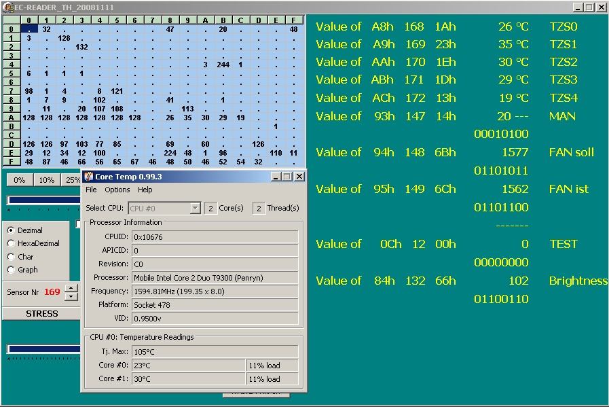Open the File menu in Core Temp
609x407 pixels.
(91, 190)
